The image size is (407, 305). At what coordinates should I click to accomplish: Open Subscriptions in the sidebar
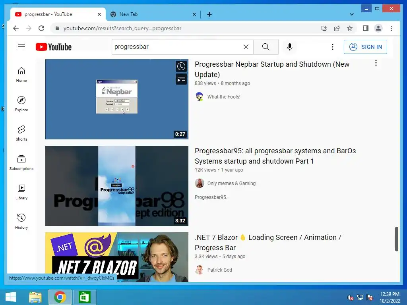click(21, 162)
